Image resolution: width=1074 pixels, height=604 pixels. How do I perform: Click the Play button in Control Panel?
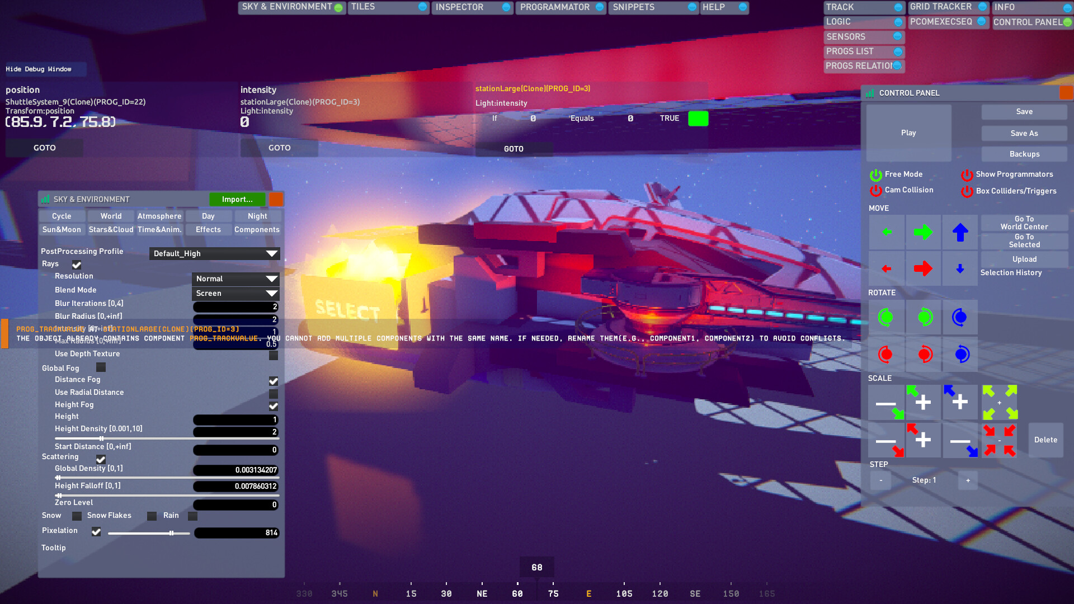point(908,133)
